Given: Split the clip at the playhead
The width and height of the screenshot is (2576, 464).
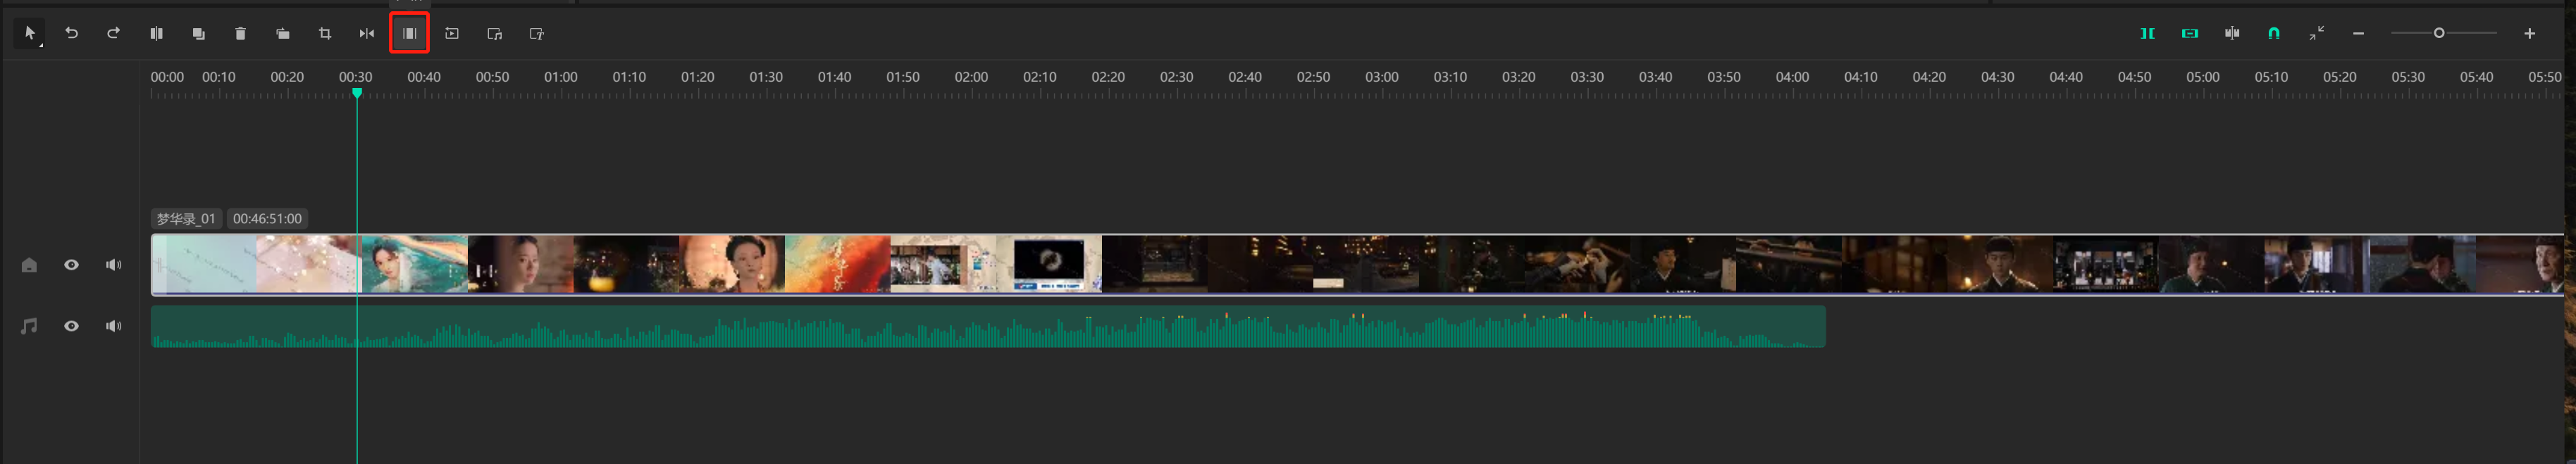Looking at the screenshot, I should coord(156,33).
